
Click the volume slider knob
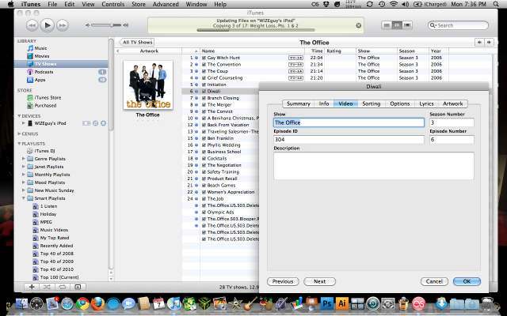tap(112, 25)
